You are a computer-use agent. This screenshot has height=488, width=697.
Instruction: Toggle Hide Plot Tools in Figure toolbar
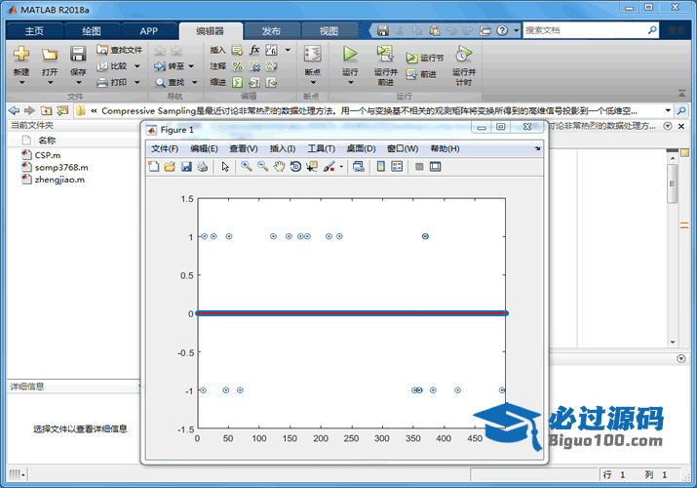point(419,166)
